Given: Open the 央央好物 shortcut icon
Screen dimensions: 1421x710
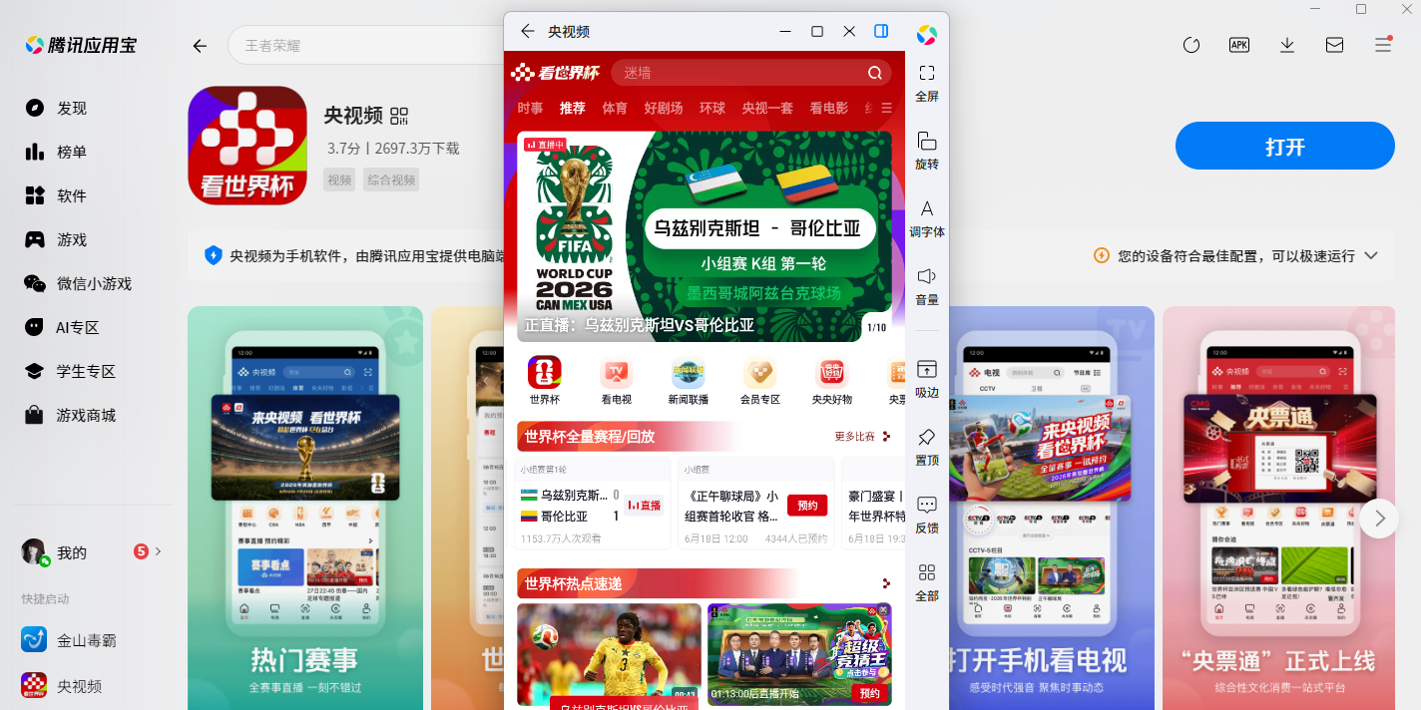Looking at the screenshot, I should click(832, 381).
